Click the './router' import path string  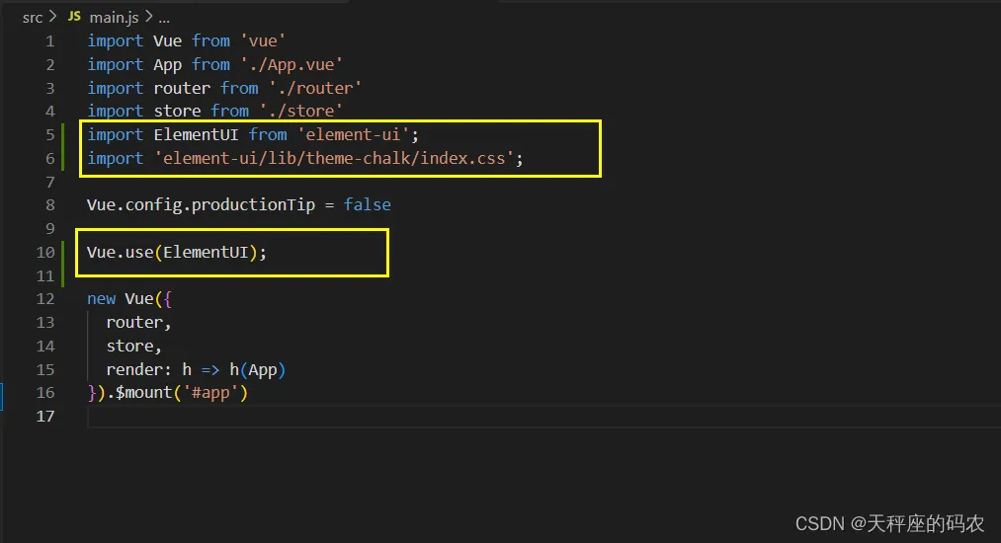click(315, 88)
